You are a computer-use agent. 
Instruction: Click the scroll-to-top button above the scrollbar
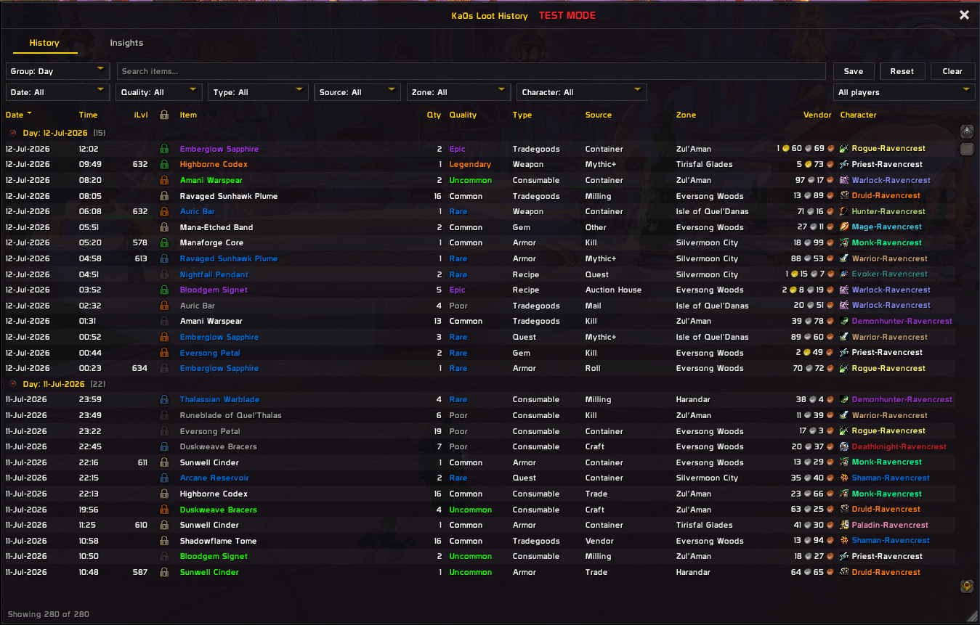(x=967, y=131)
